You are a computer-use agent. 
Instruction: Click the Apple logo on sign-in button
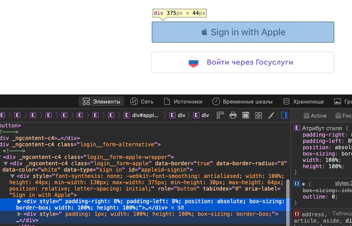[204, 32]
